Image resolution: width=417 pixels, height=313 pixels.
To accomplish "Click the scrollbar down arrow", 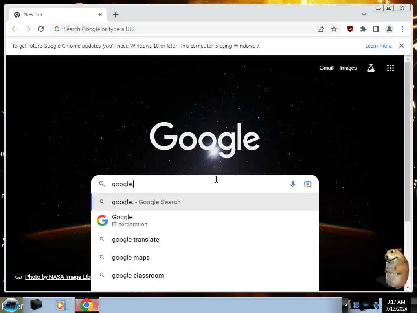I will pyautogui.click(x=407, y=287).
